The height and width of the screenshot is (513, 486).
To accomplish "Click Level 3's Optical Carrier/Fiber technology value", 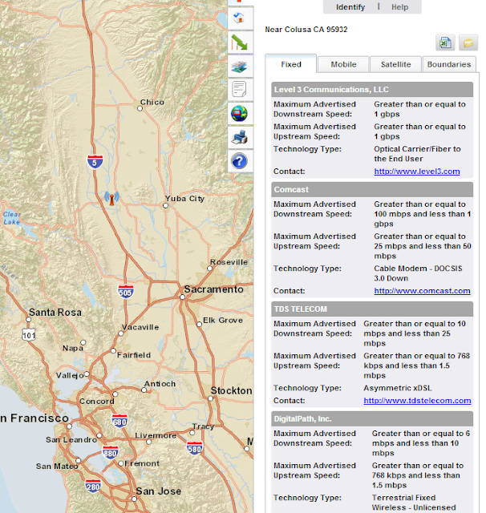I will (x=417, y=154).
